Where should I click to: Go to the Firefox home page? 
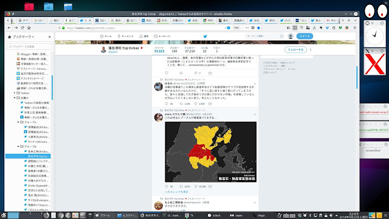pyautogui.click(x=29, y=28)
